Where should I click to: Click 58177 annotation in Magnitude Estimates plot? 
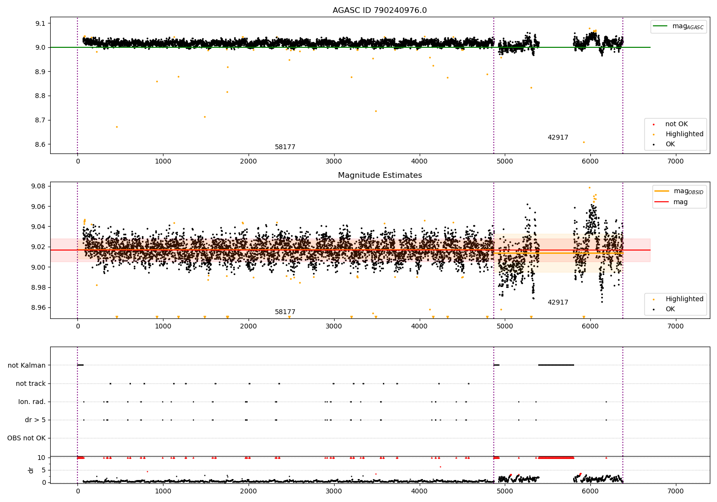tap(285, 312)
